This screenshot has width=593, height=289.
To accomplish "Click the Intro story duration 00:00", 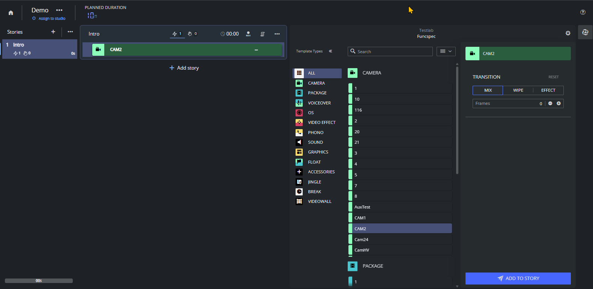I will pyautogui.click(x=230, y=34).
